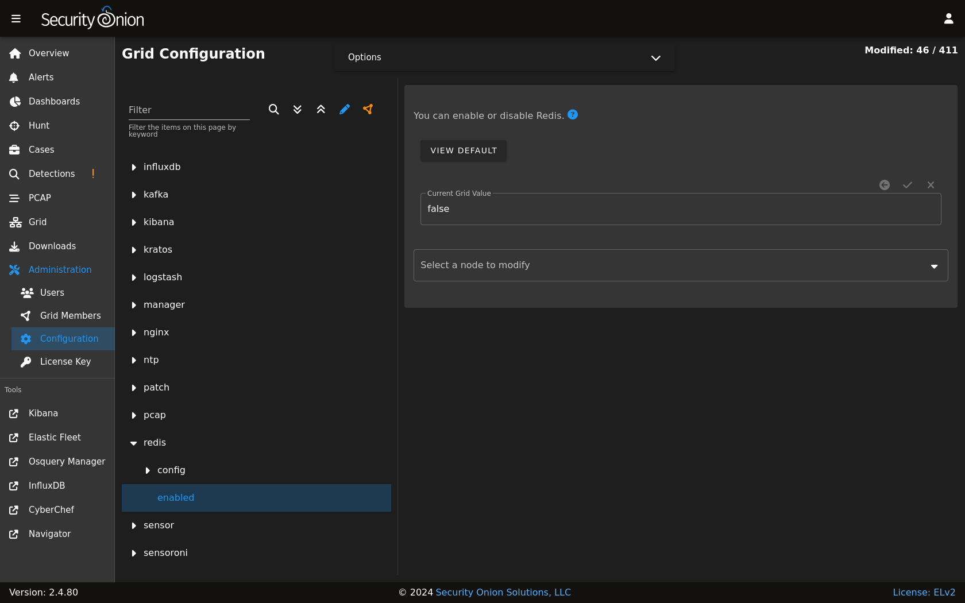Click the PCAP lines icon
965x603 pixels.
[14, 198]
